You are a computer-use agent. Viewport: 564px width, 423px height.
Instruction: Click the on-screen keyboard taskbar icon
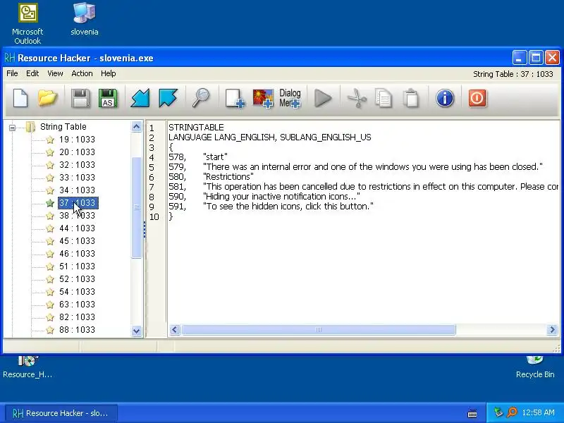click(472, 413)
